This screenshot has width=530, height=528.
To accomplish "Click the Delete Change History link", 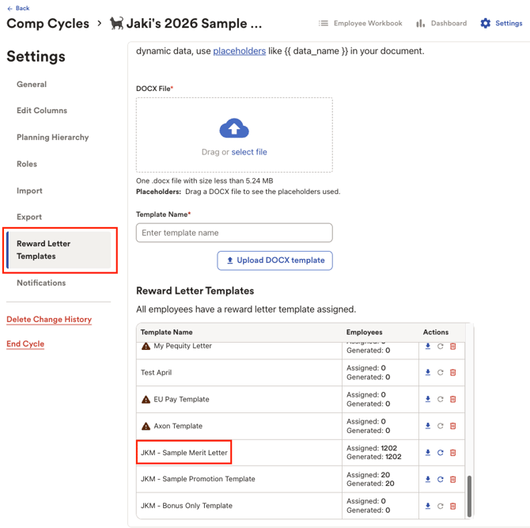I will point(49,319).
